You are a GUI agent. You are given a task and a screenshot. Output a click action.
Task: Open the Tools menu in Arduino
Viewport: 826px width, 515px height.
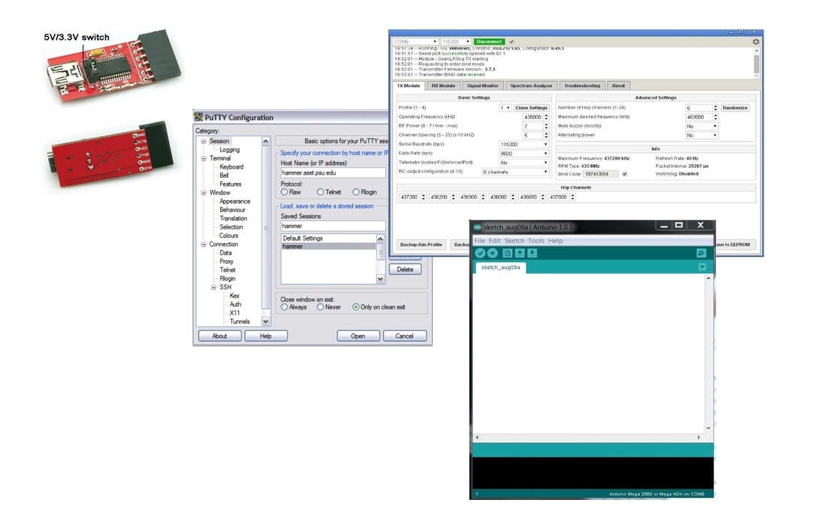tap(535, 241)
